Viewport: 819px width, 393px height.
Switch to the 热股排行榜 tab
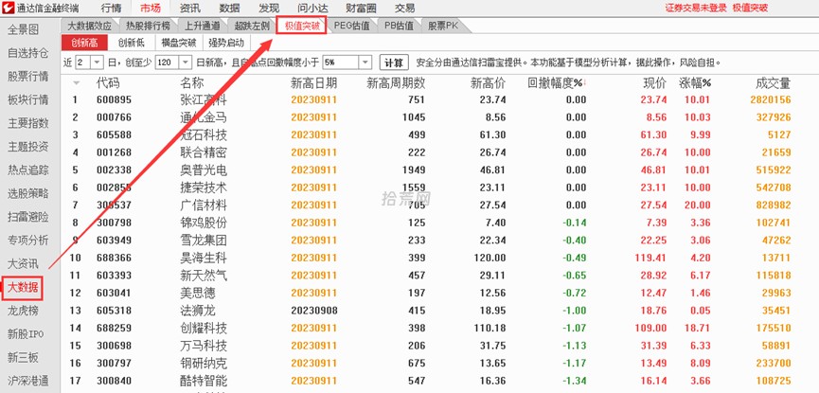point(148,26)
